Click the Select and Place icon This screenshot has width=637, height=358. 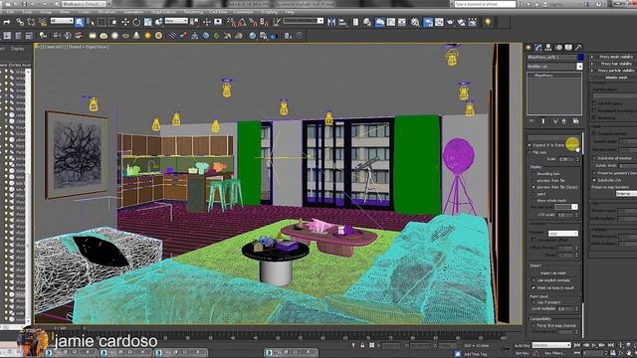(x=159, y=22)
